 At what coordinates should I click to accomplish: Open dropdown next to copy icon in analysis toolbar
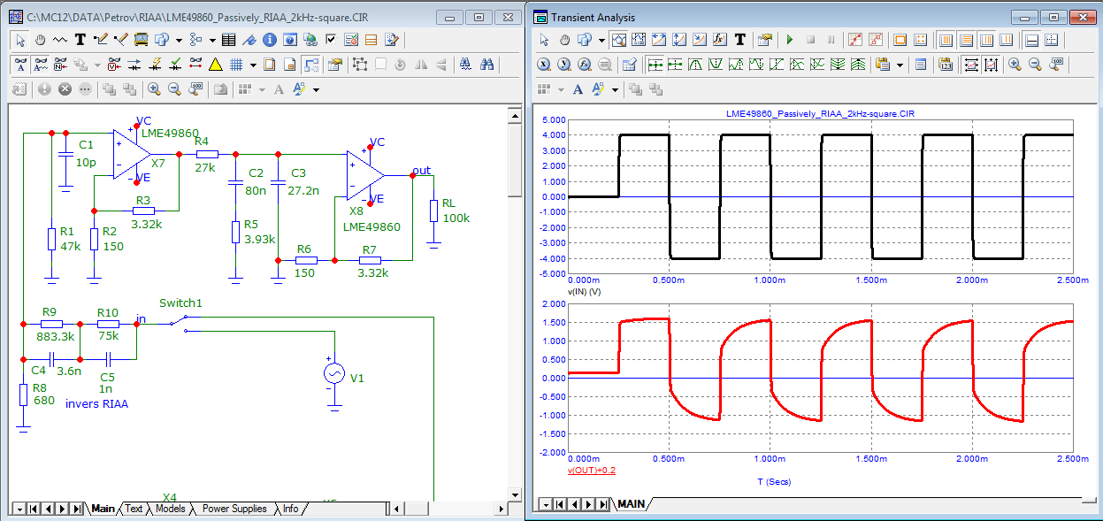[900, 65]
